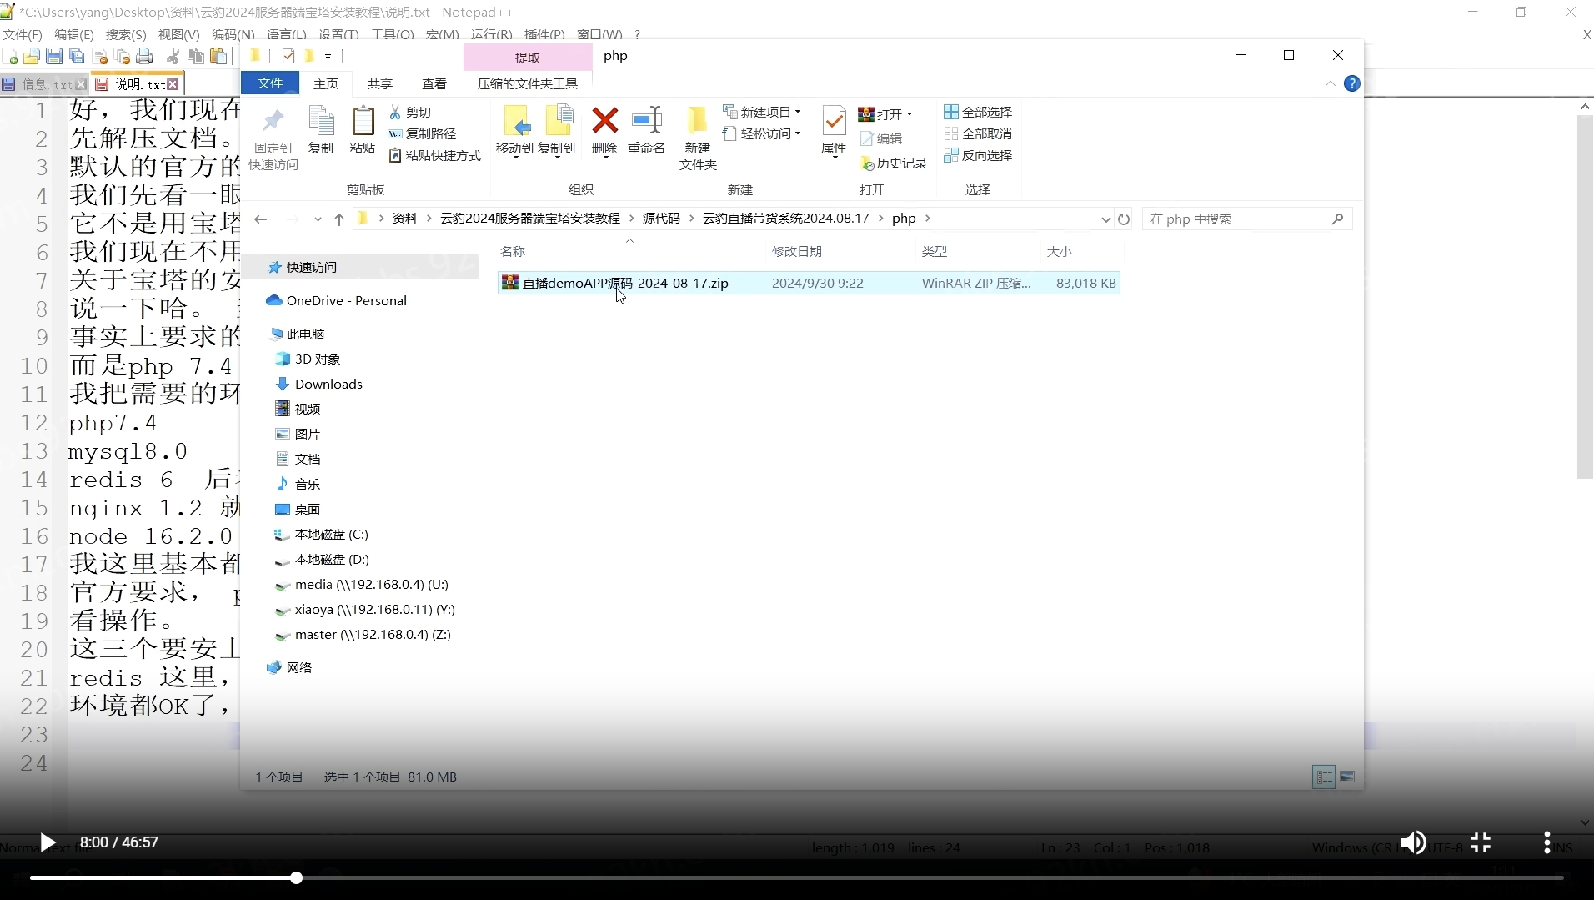Screen dimensions: 1594x900
Task: Click the Explorer back arrow
Action: 261,219
